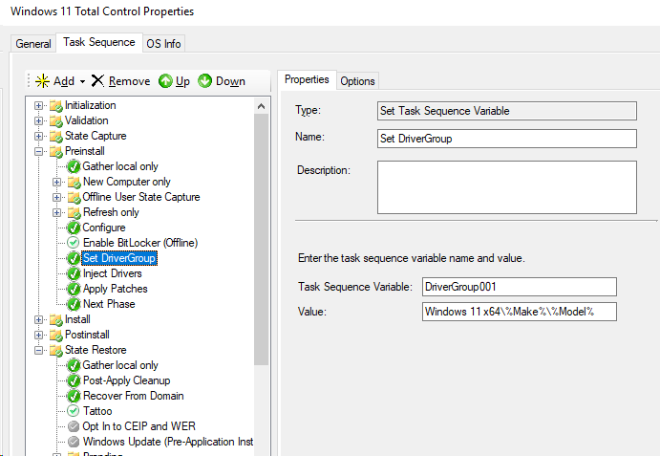The width and height of the screenshot is (660, 456).
Task: Click the Initialization folder icon
Action: tap(56, 106)
